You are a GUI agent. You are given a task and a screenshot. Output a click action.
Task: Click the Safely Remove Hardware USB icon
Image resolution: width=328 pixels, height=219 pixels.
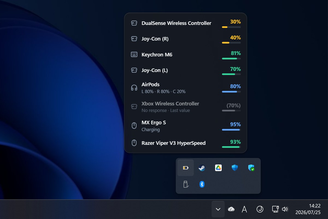click(186, 184)
